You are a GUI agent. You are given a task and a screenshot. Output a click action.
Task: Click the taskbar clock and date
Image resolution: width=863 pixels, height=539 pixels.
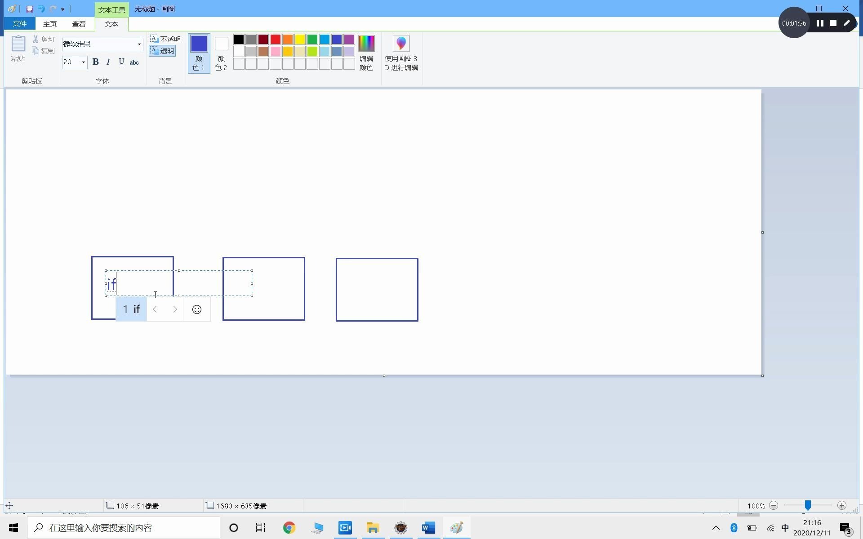(x=812, y=528)
